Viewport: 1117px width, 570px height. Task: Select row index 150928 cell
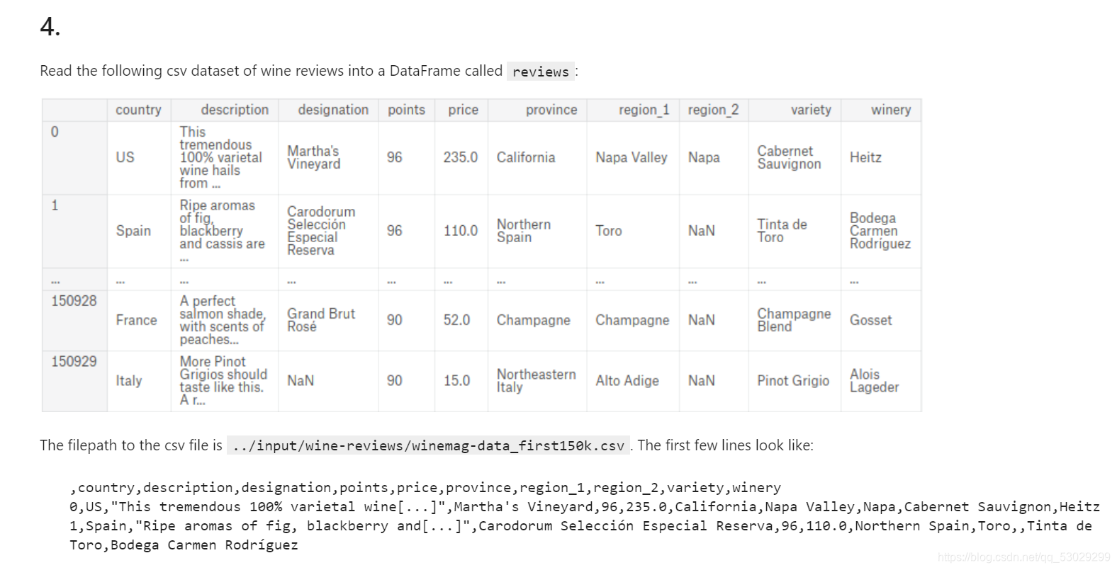[74, 321]
